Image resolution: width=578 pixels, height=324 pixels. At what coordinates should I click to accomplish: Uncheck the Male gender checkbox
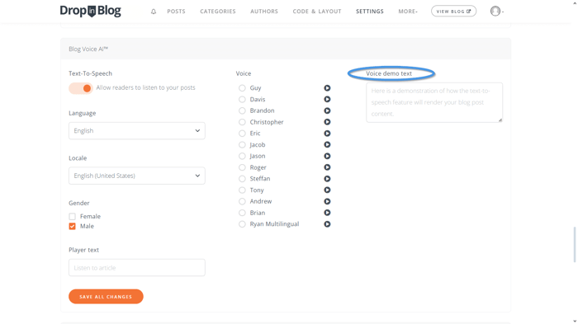tap(73, 226)
